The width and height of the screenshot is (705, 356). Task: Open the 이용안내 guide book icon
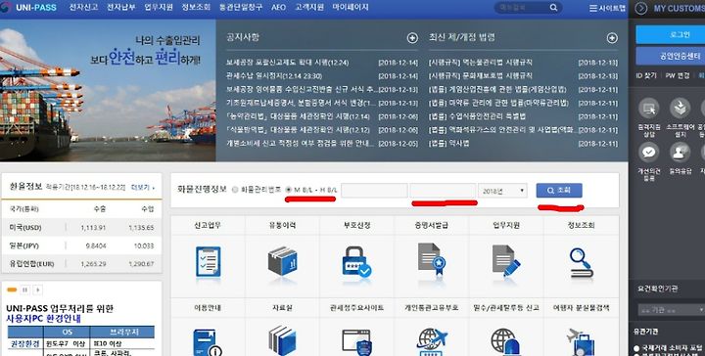point(208,342)
